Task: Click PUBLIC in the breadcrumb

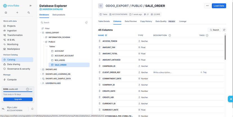Action: 137,6
